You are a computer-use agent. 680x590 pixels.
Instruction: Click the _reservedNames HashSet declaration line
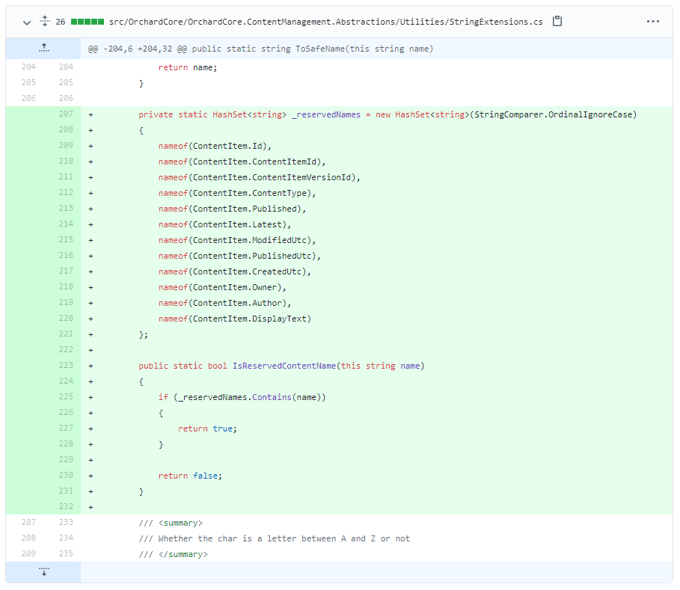click(x=388, y=115)
